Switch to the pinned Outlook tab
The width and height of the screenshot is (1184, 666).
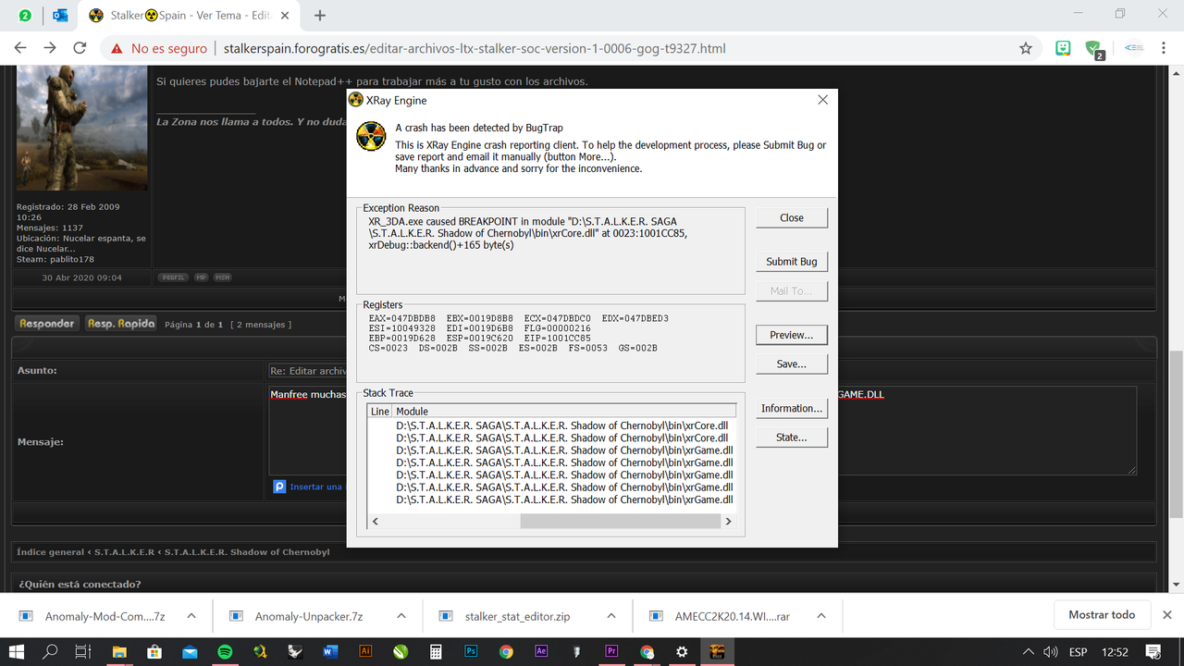tap(61, 16)
